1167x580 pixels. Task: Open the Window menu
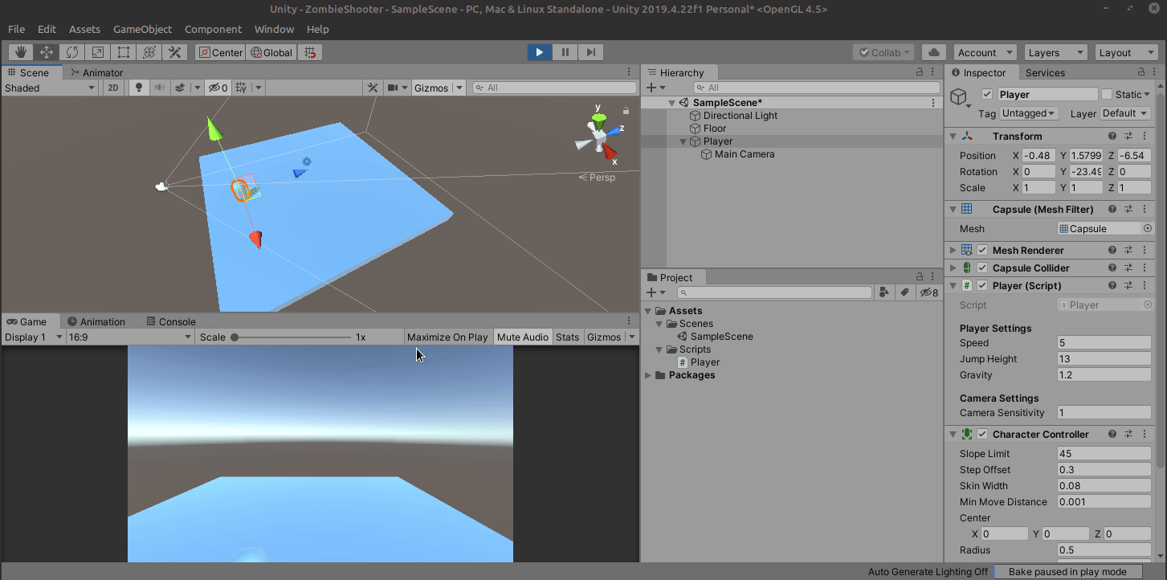(x=274, y=29)
